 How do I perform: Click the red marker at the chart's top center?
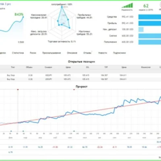coord(74,89)
